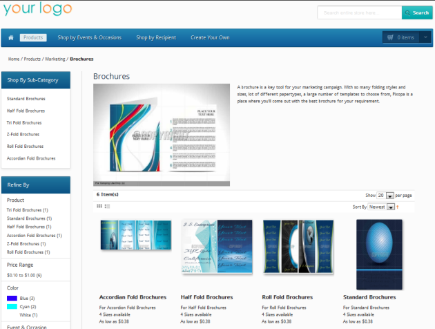
Task: Filter by Half Fold Brochures (1)
Action: [29, 227]
